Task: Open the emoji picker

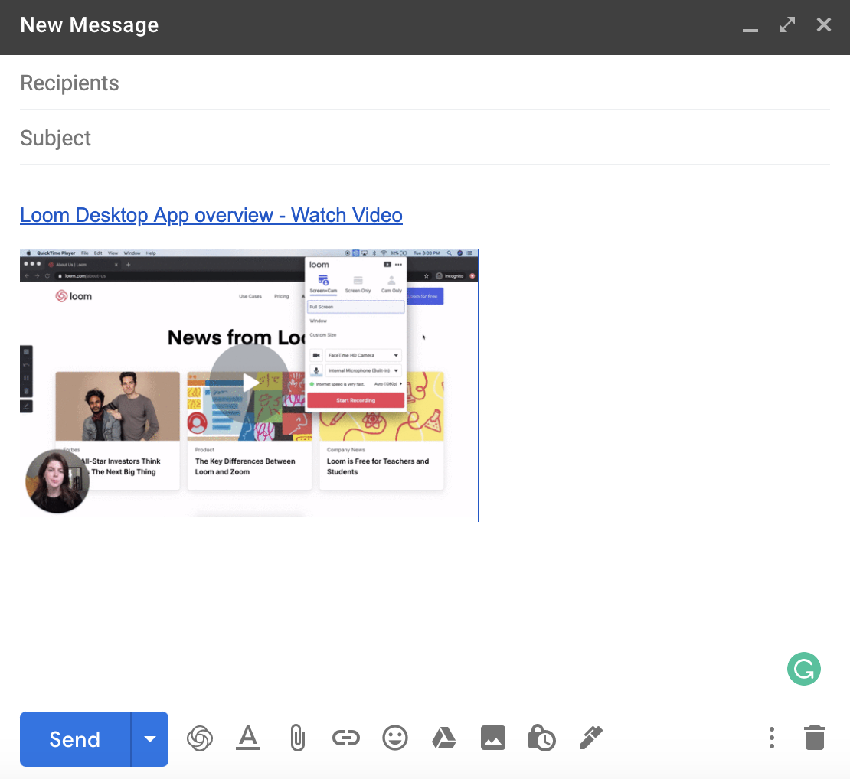Action: click(x=394, y=738)
